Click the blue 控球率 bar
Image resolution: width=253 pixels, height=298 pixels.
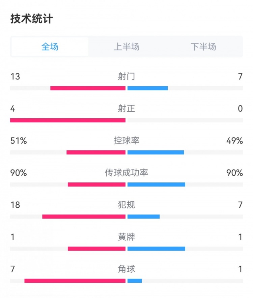tap(156, 152)
